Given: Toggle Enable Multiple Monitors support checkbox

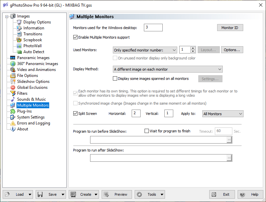Looking at the screenshot, I should pos(75,37).
